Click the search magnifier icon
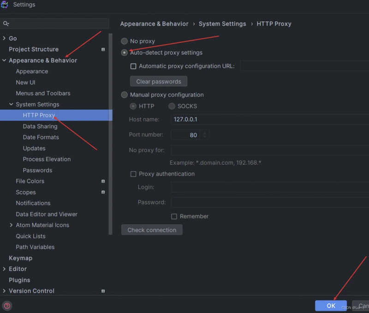The height and width of the screenshot is (313, 369). [6, 24]
